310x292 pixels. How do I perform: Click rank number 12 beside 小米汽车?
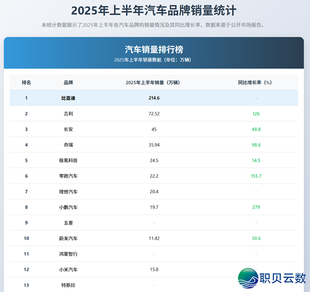(x=26, y=270)
